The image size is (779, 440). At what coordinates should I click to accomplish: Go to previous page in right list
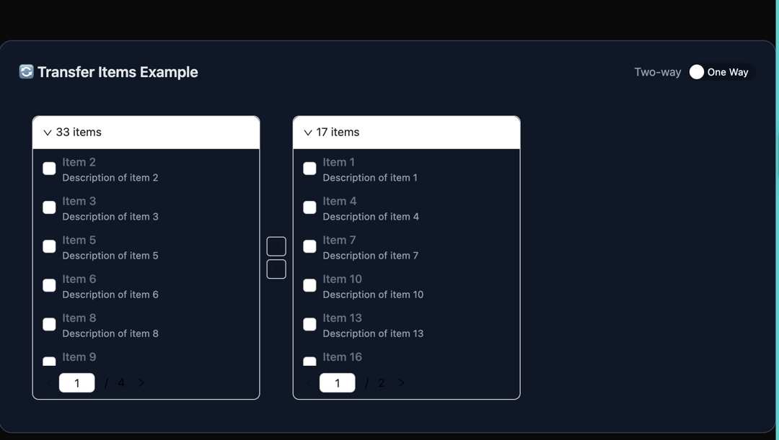pyautogui.click(x=309, y=383)
